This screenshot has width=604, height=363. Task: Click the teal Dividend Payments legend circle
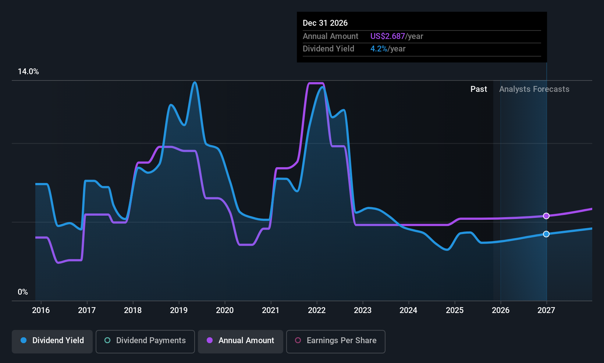[x=107, y=341]
